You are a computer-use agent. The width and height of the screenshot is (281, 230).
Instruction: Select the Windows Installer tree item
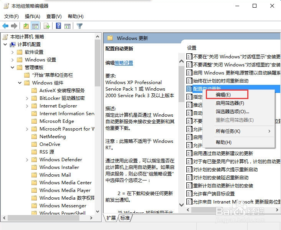coord(59,167)
